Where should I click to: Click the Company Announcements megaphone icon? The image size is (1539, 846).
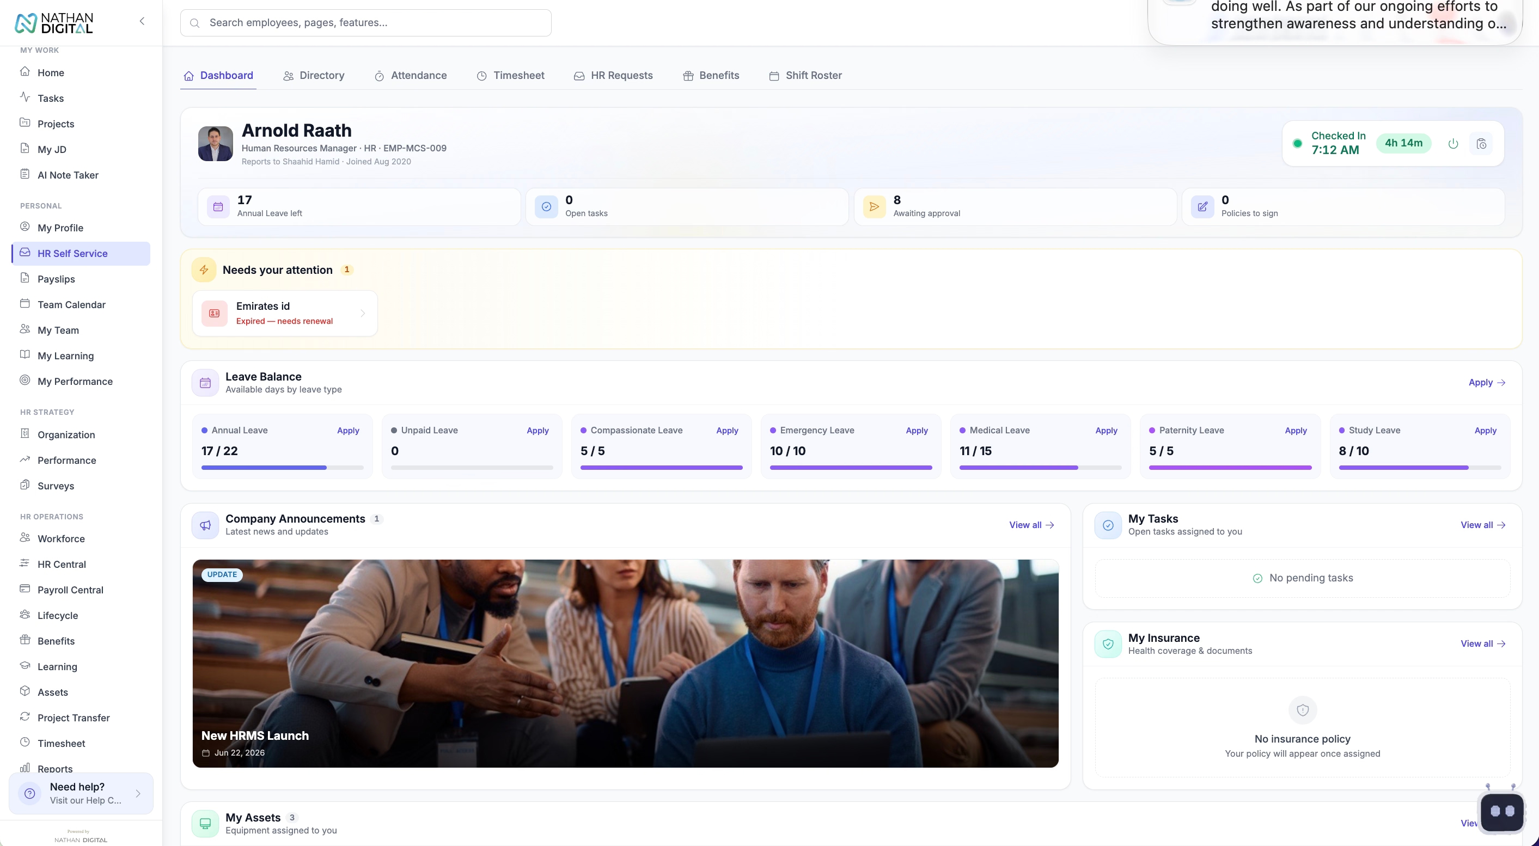point(205,525)
